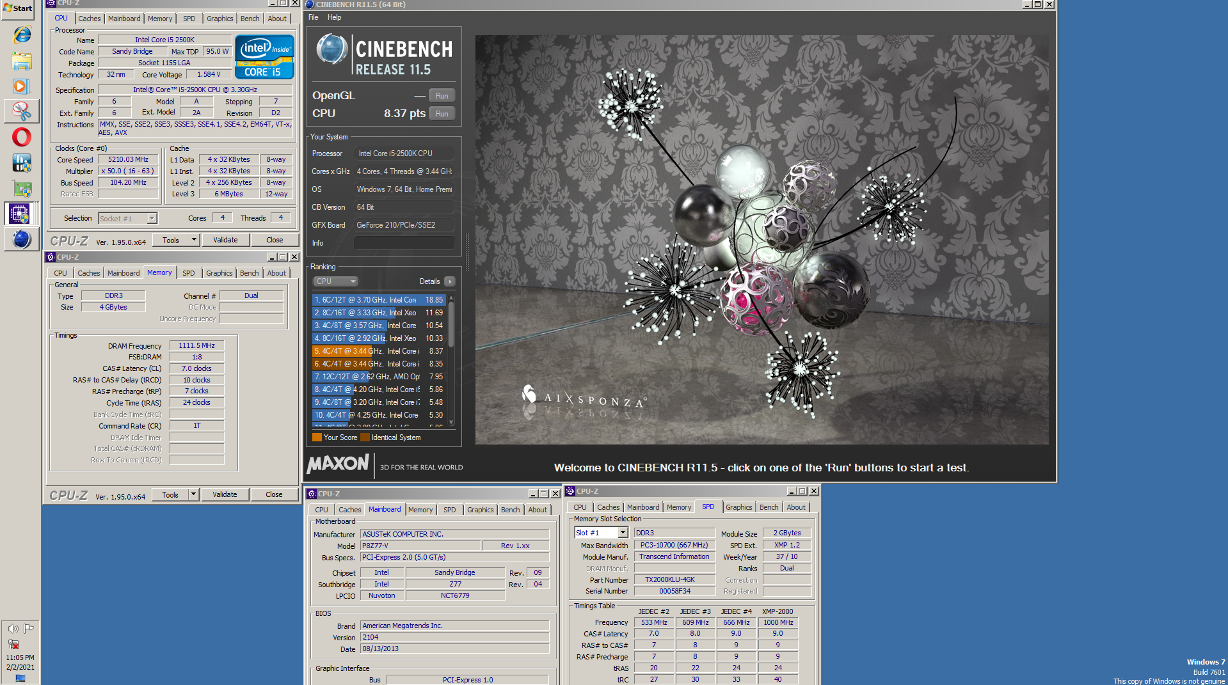The height and width of the screenshot is (685, 1228).
Task: Switch to Caches tab in top CPU-Z
Action: click(90, 19)
